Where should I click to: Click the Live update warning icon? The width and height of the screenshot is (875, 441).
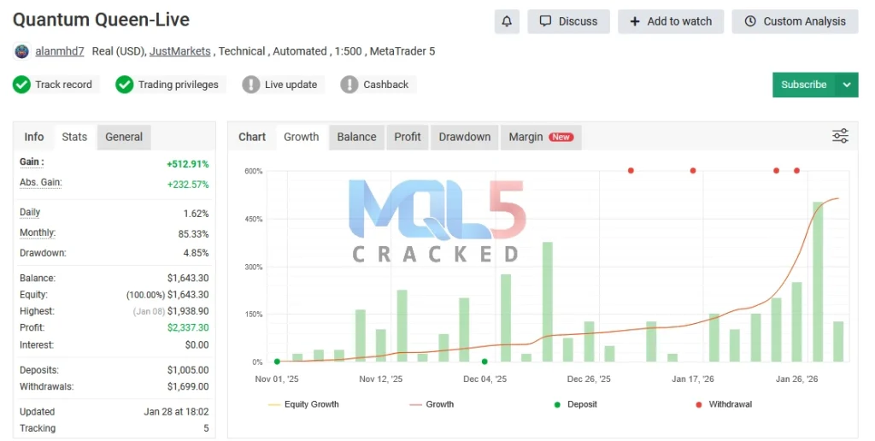point(250,85)
